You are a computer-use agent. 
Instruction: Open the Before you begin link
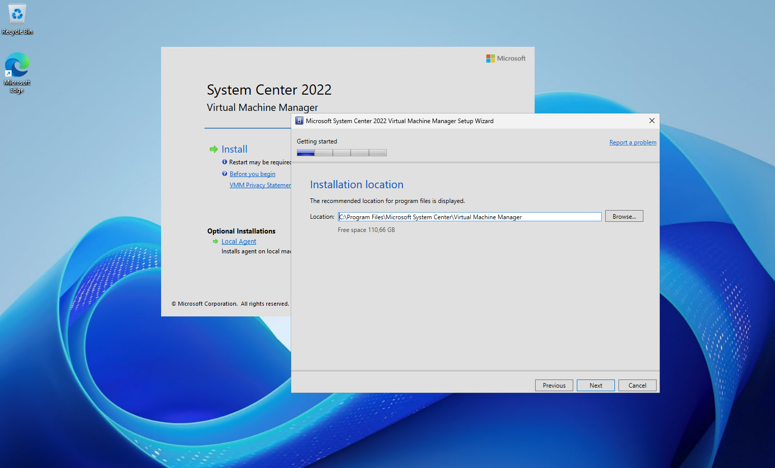pos(253,174)
